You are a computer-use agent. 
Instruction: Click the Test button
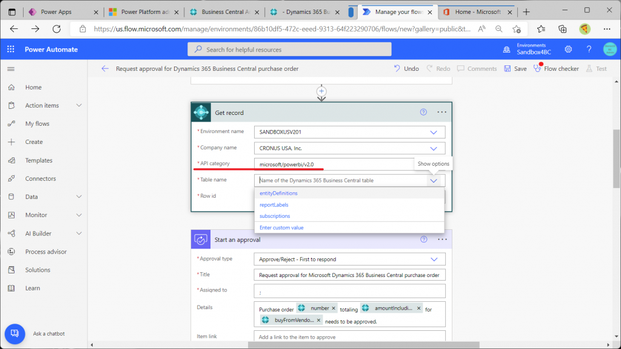597,69
